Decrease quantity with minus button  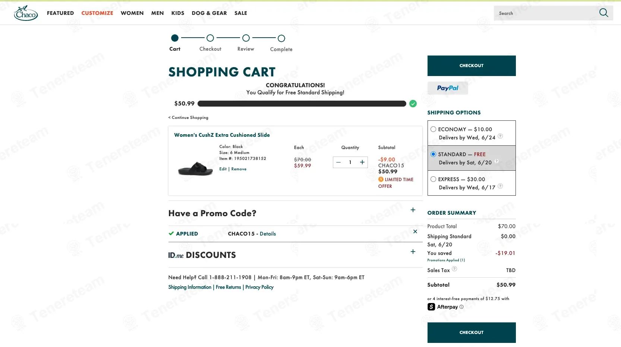(338, 162)
